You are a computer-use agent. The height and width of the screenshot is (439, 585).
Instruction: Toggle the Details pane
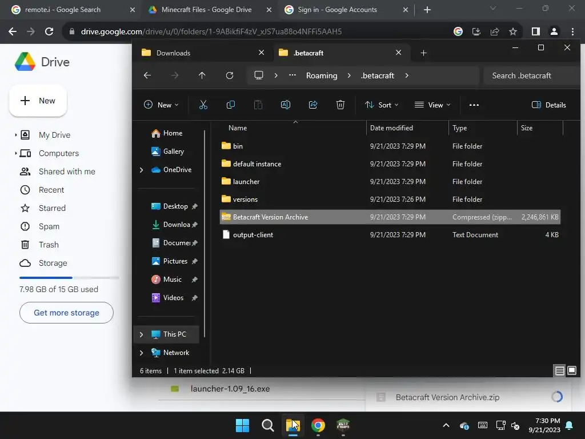click(548, 105)
